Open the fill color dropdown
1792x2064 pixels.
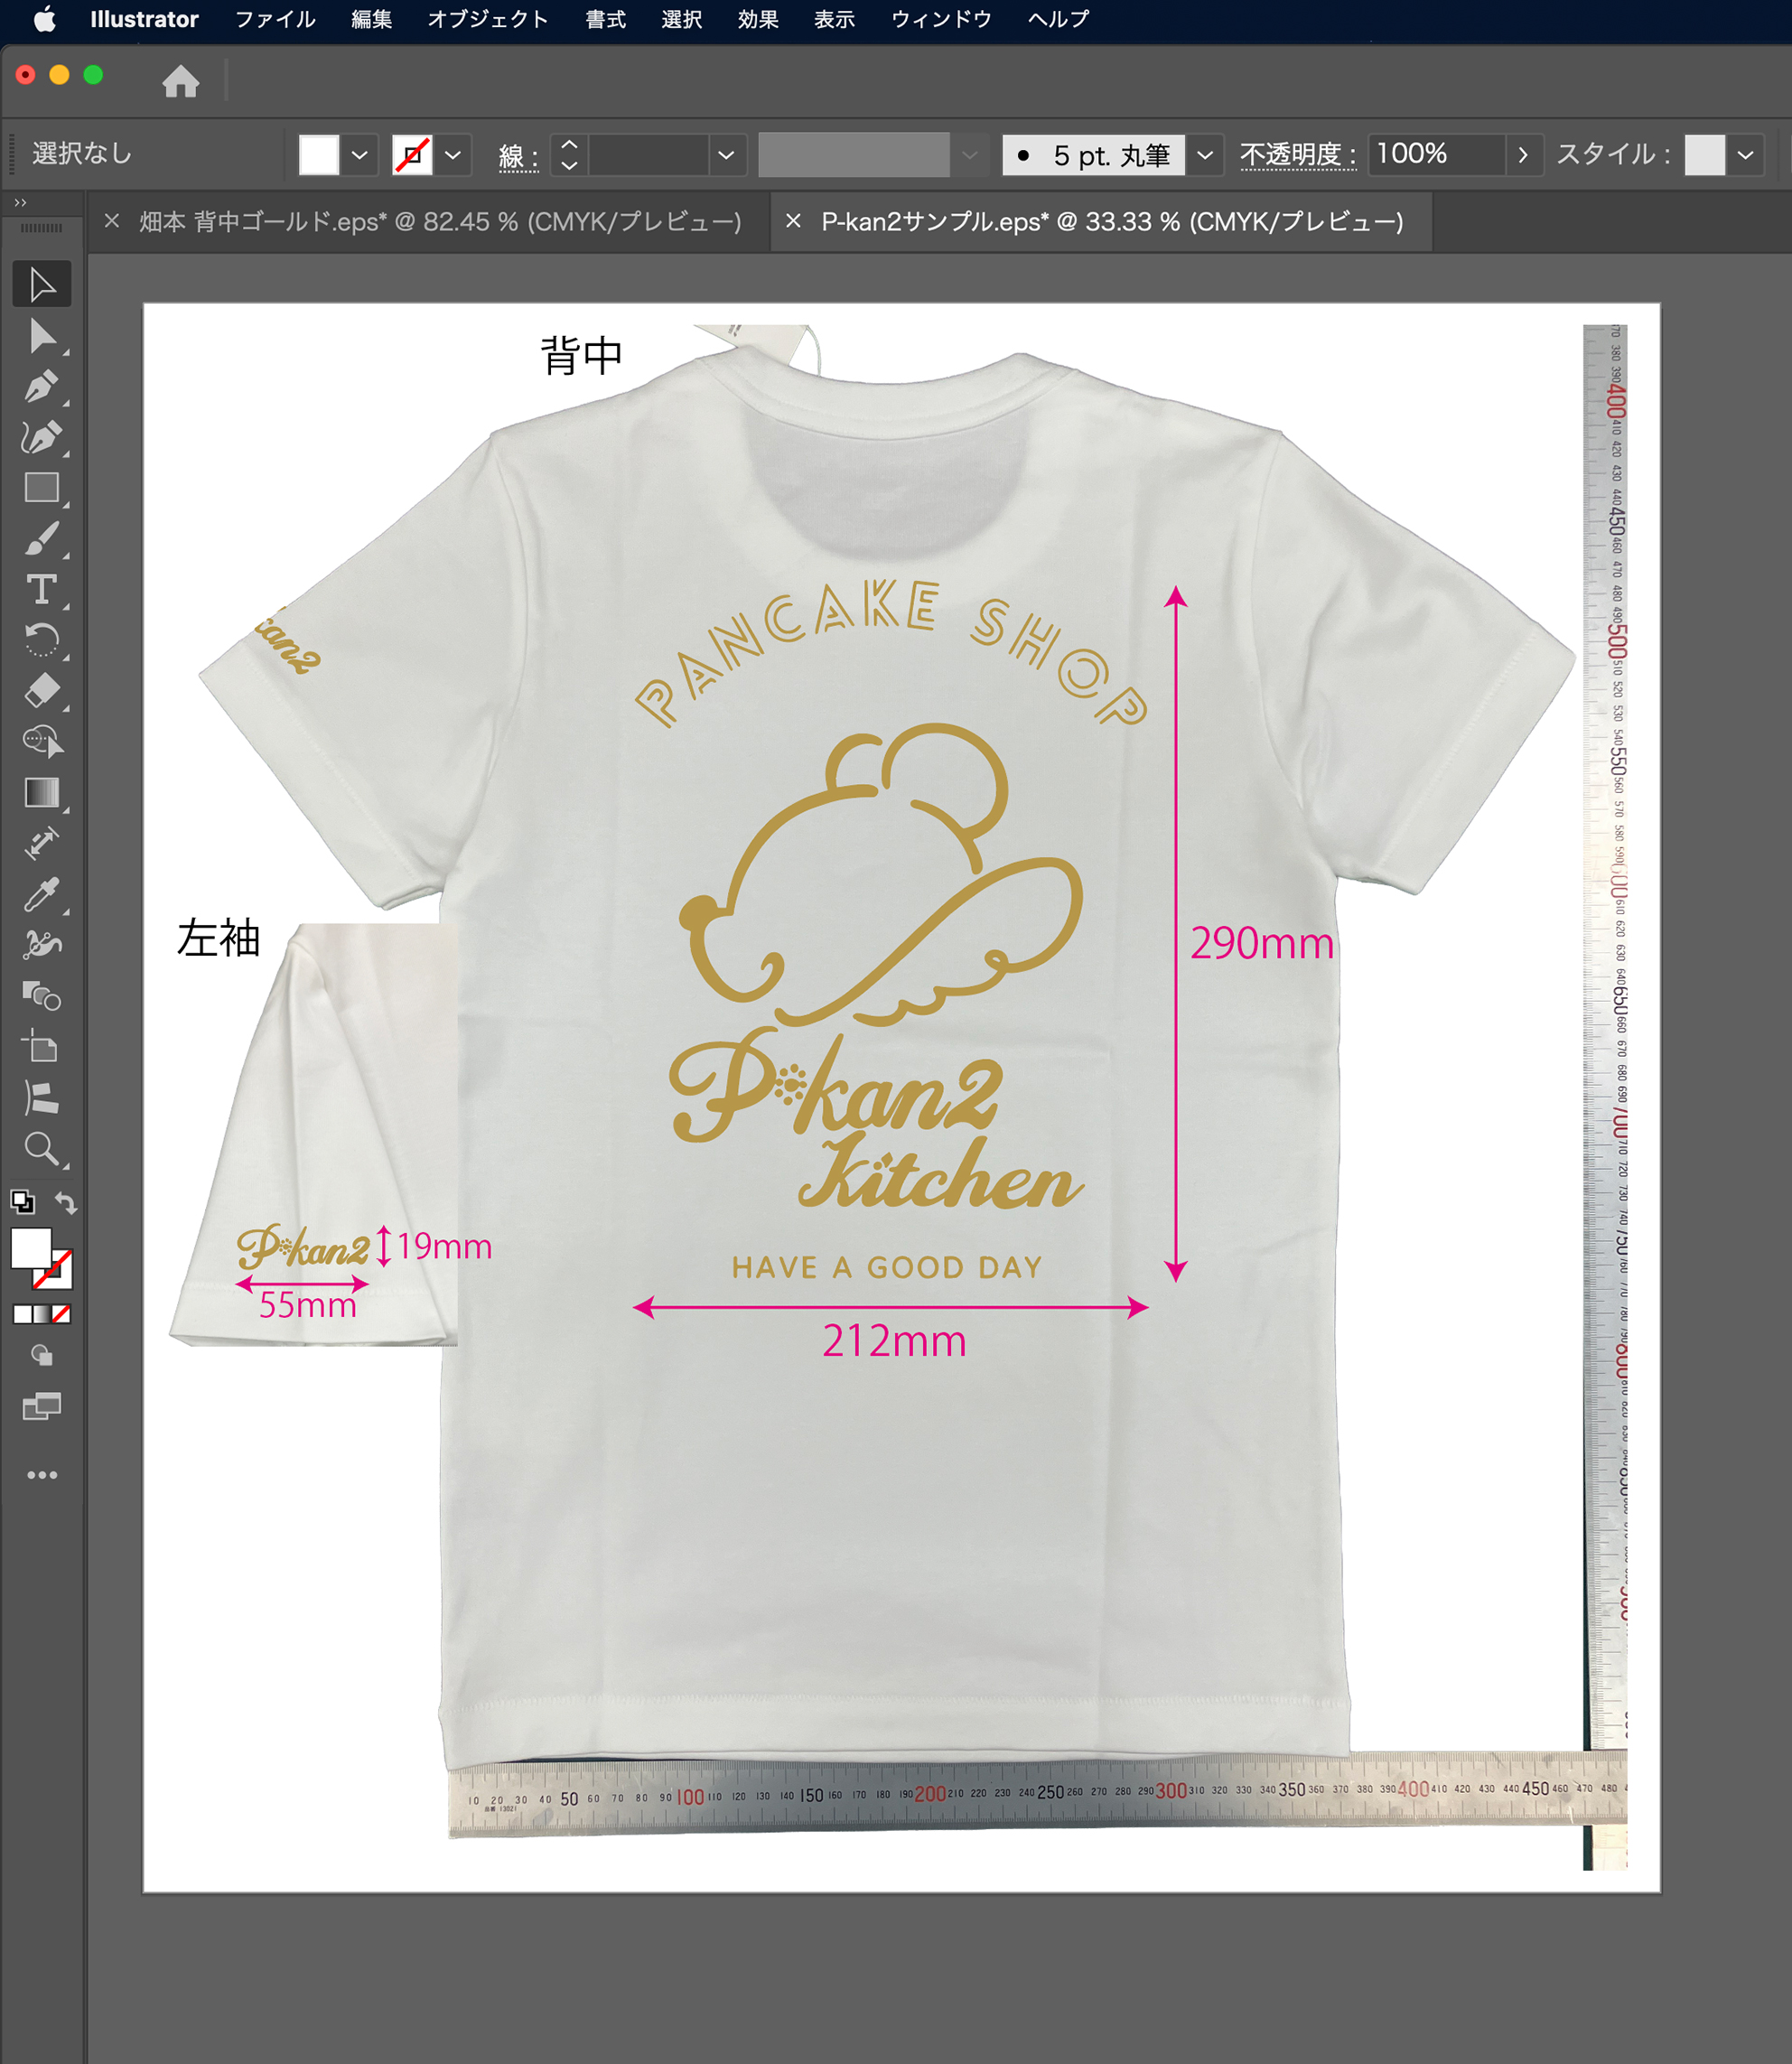360,155
